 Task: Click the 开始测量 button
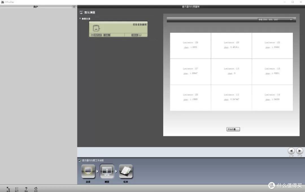coord(233,129)
